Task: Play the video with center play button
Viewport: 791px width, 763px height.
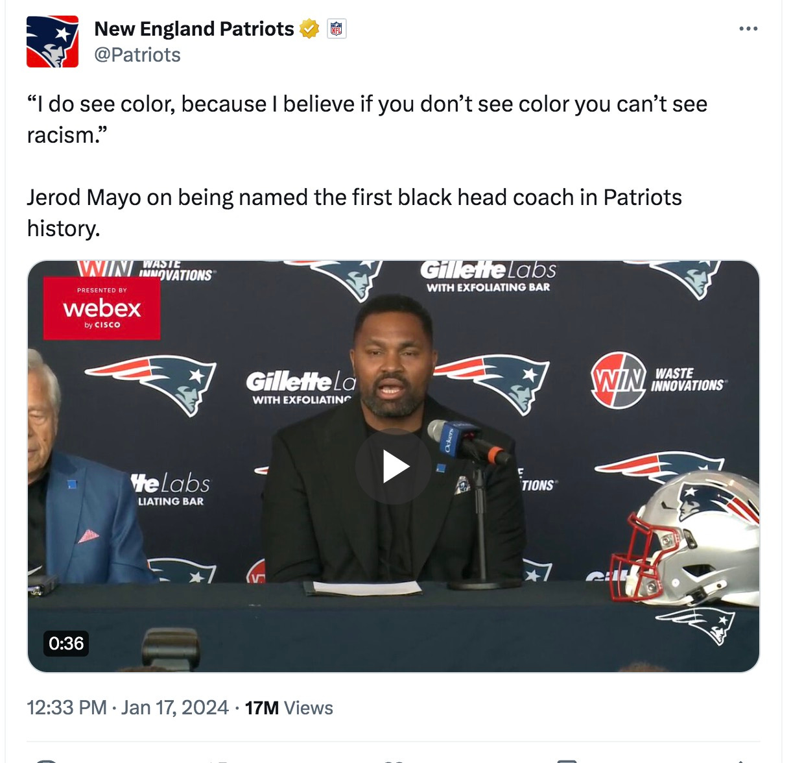Action: pyautogui.click(x=394, y=466)
